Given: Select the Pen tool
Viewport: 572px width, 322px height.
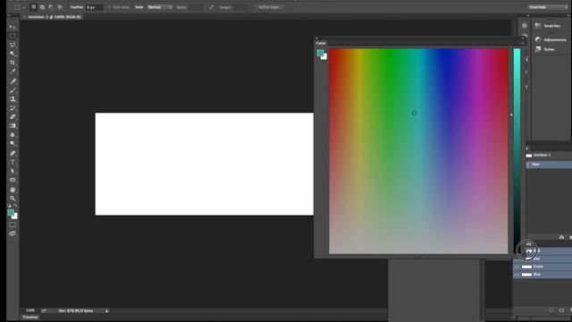Looking at the screenshot, I should tap(13, 153).
